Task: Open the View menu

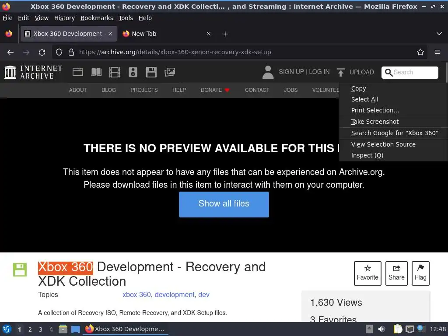Action: pos(42,18)
